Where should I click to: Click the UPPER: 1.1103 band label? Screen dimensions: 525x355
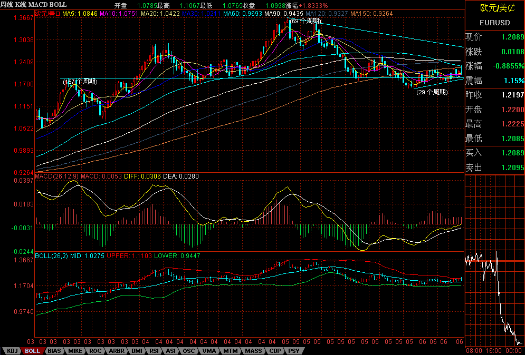click(x=129, y=256)
